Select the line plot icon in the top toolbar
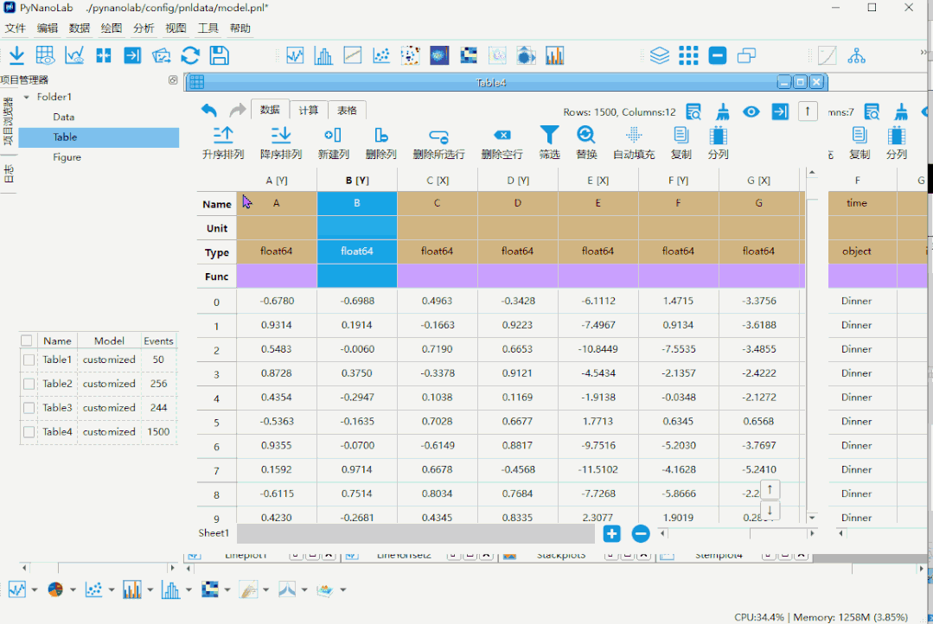Screen dimensions: 933x624 point(295,55)
